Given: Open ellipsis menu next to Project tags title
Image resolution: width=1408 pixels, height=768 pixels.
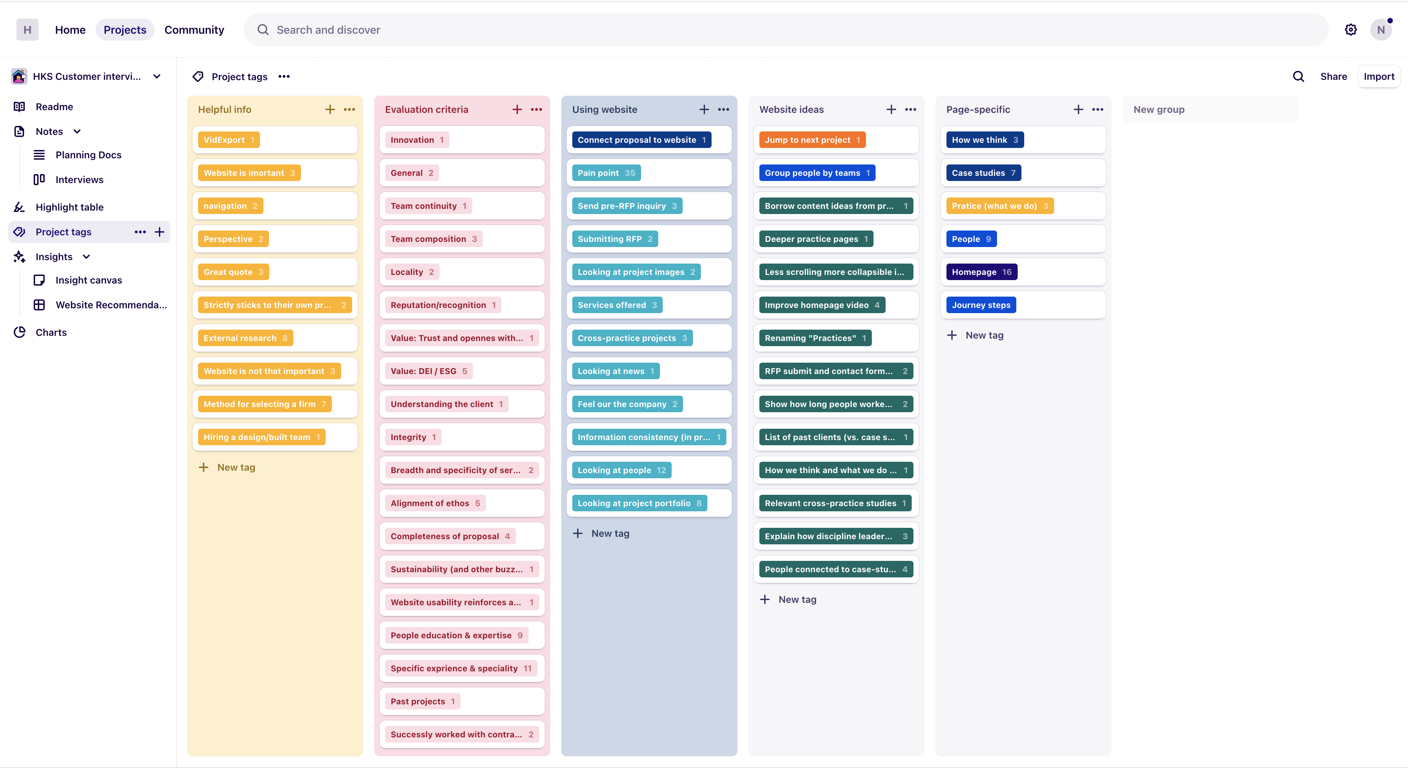Looking at the screenshot, I should point(284,77).
